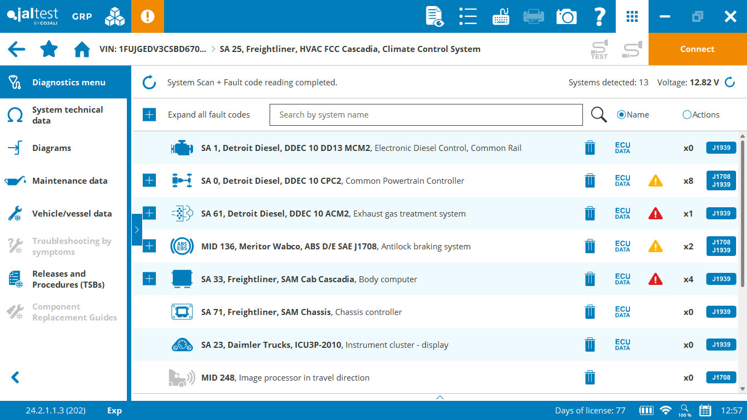Click the red warning triangle for SA 33 SAM Cab
This screenshot has width=747, height=420.
[655, 279]
